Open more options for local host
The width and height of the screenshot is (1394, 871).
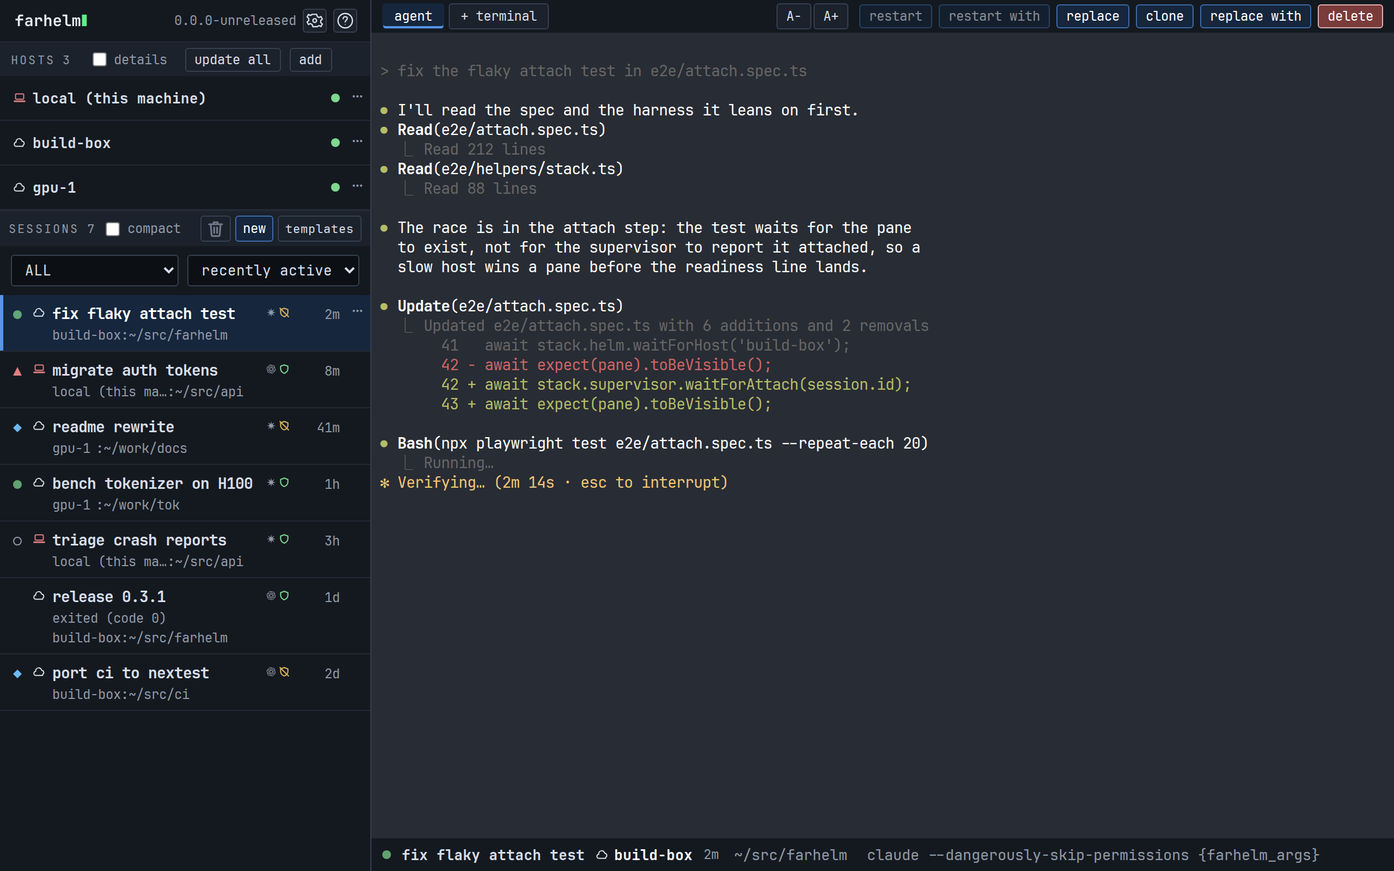pyautogui.click(x=357, y=97)
